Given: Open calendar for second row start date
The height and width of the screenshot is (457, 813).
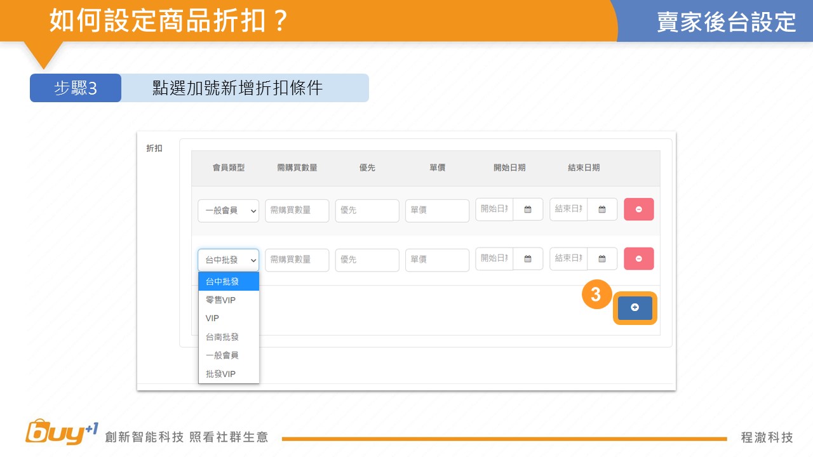Looking at the screenshot, I should (x=528, y=259).
